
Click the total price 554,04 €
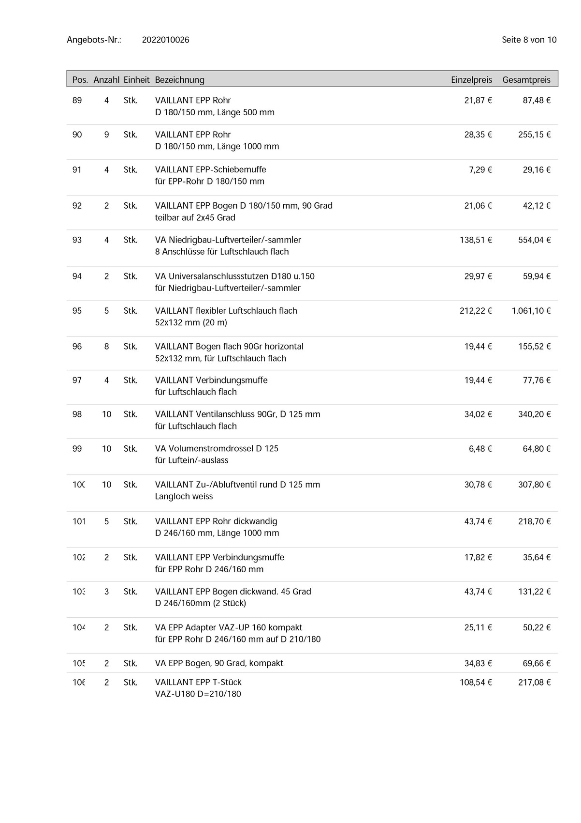click(534, 240)
